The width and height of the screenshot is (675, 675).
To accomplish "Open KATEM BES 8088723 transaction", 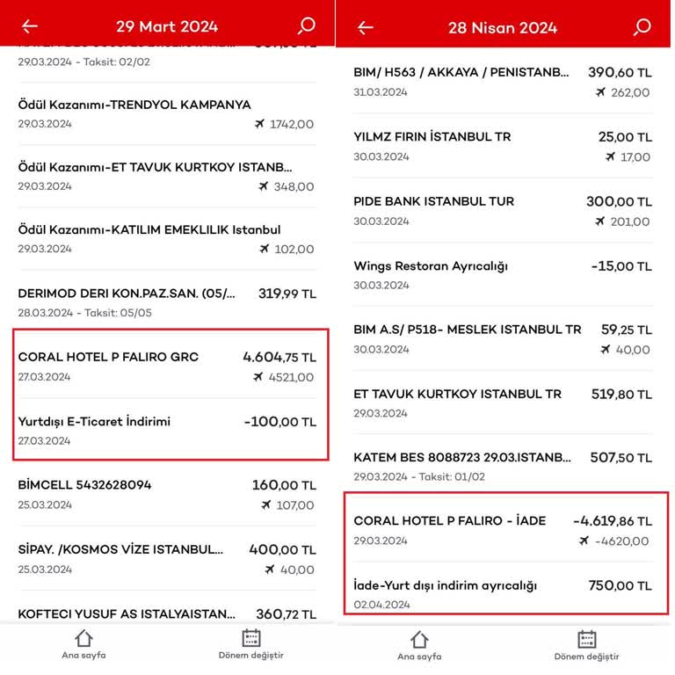I will [503, 466].
